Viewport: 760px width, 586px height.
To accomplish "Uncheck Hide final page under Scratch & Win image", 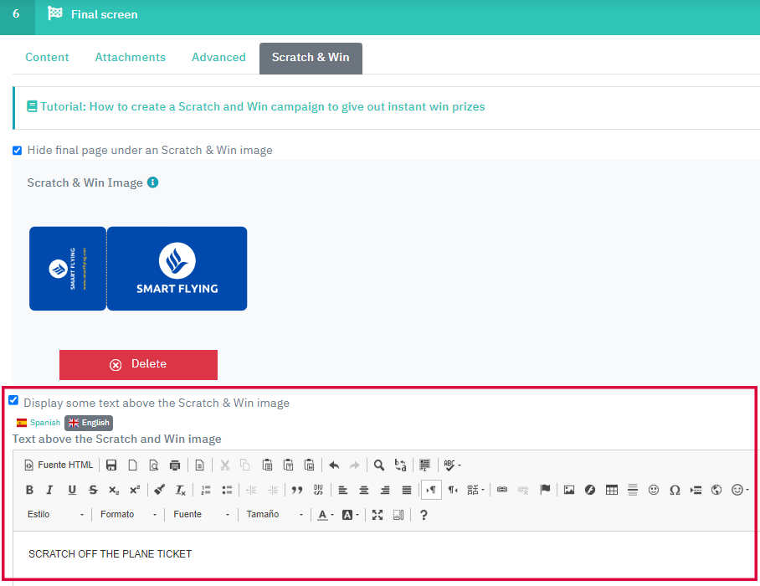I will pyautogui.click(x=17, y=151).
